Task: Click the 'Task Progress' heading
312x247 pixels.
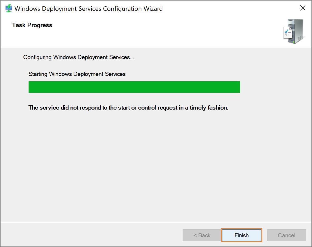Action: coord(32,25)
